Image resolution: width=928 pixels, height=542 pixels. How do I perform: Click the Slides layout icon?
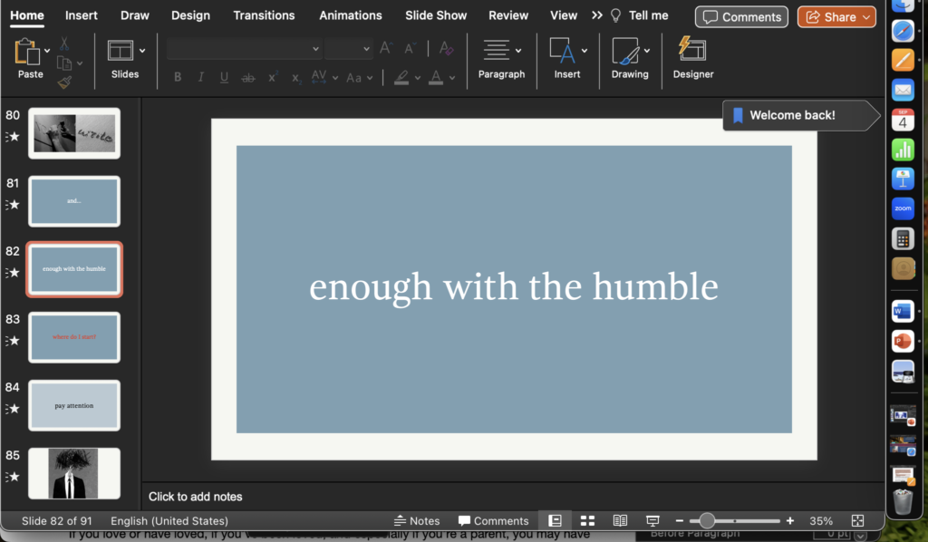click(x=121, y=51)
